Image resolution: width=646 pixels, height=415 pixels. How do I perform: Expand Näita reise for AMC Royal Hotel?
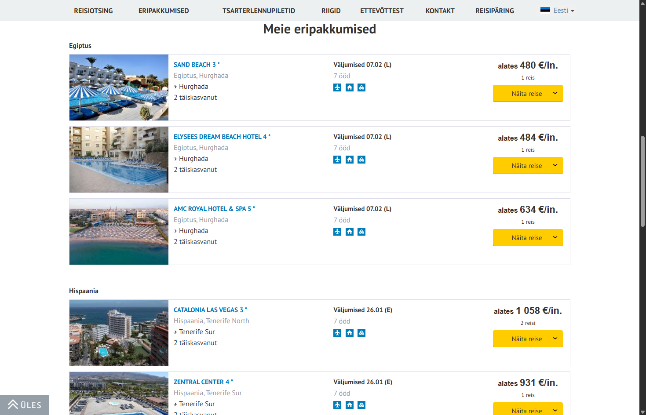pos(528,238)
